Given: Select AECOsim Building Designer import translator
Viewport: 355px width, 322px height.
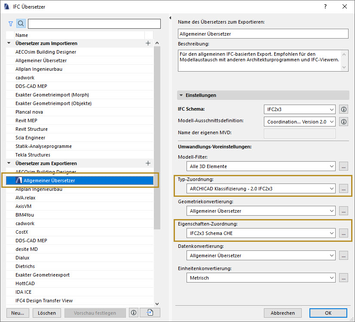Looking at the screenshot, I should [80, 52].
